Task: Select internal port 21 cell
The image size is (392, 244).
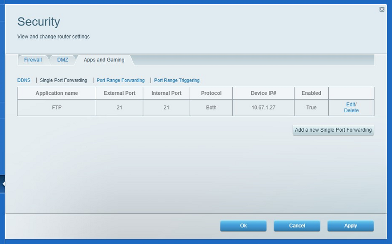Action: click(166, 108)
